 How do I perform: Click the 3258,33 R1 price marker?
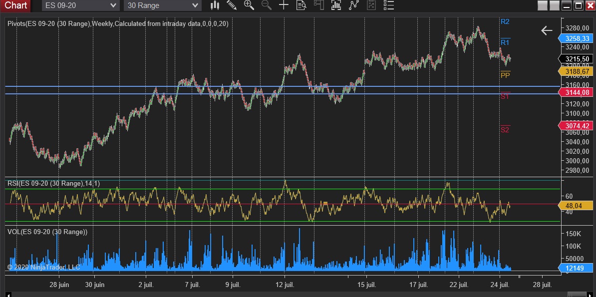[x=576, y=38]
